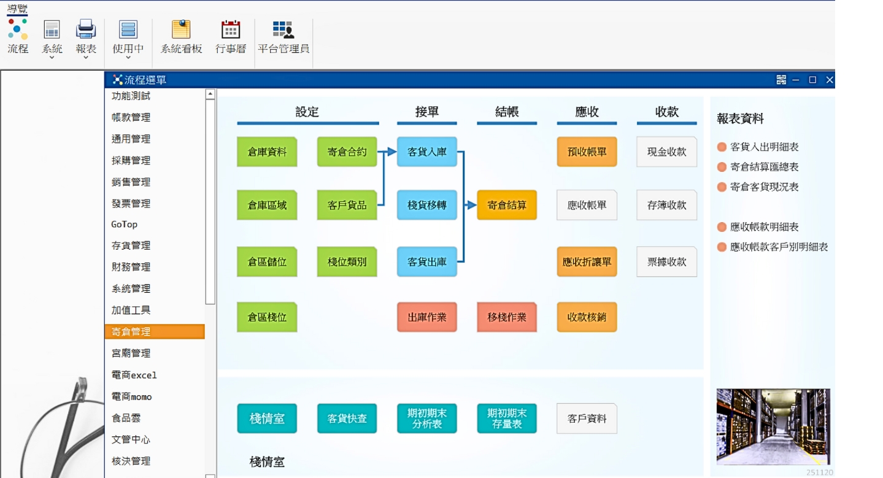The height and width of the screenshot is (478, 883).
Task: Click the 流程 colorful dots icon
Action: (18, 29)
